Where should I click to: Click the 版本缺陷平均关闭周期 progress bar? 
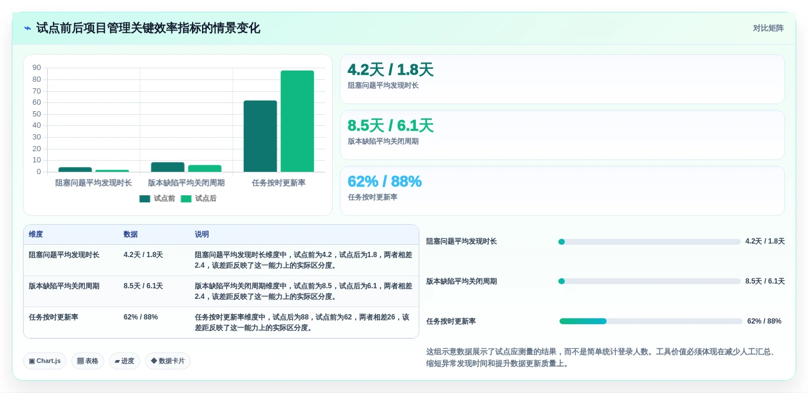click(x=649, y=281)
